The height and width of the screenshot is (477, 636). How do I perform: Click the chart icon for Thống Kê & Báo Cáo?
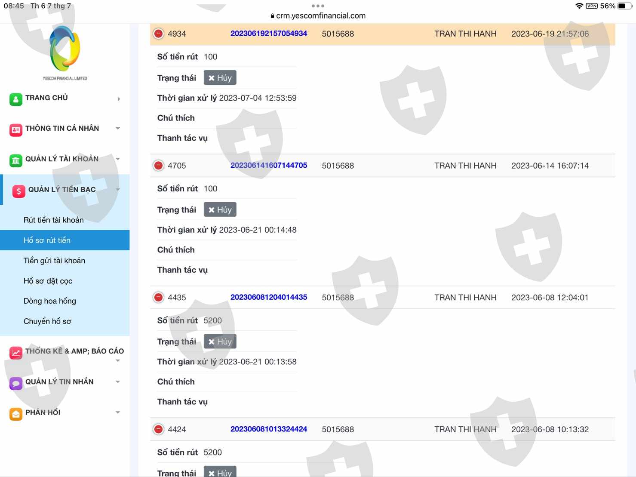coord(16,353)
